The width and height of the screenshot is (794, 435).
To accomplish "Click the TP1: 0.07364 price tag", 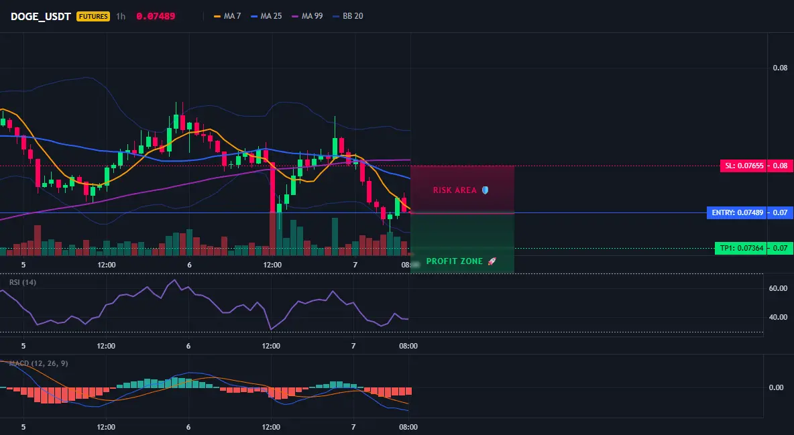I will click(x=741, y=248).
